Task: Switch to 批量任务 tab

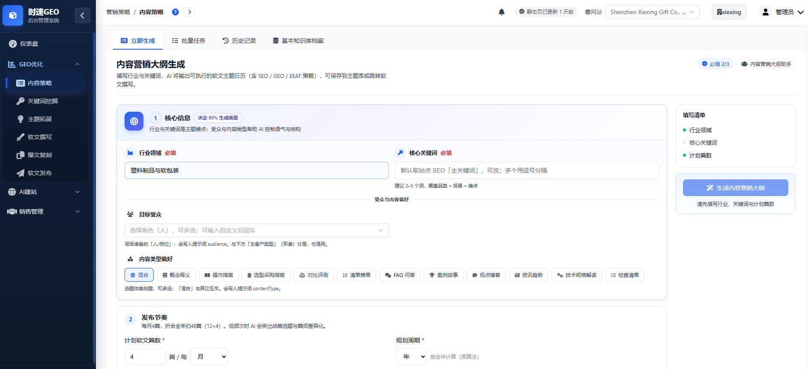Action: pos(188,41)
